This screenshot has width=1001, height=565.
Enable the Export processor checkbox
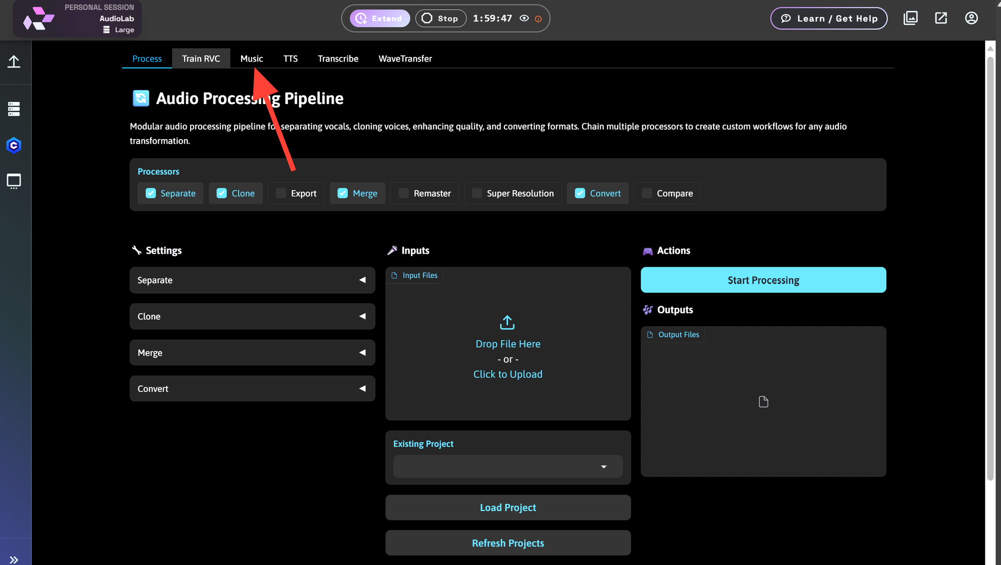(x=280, y=193)
